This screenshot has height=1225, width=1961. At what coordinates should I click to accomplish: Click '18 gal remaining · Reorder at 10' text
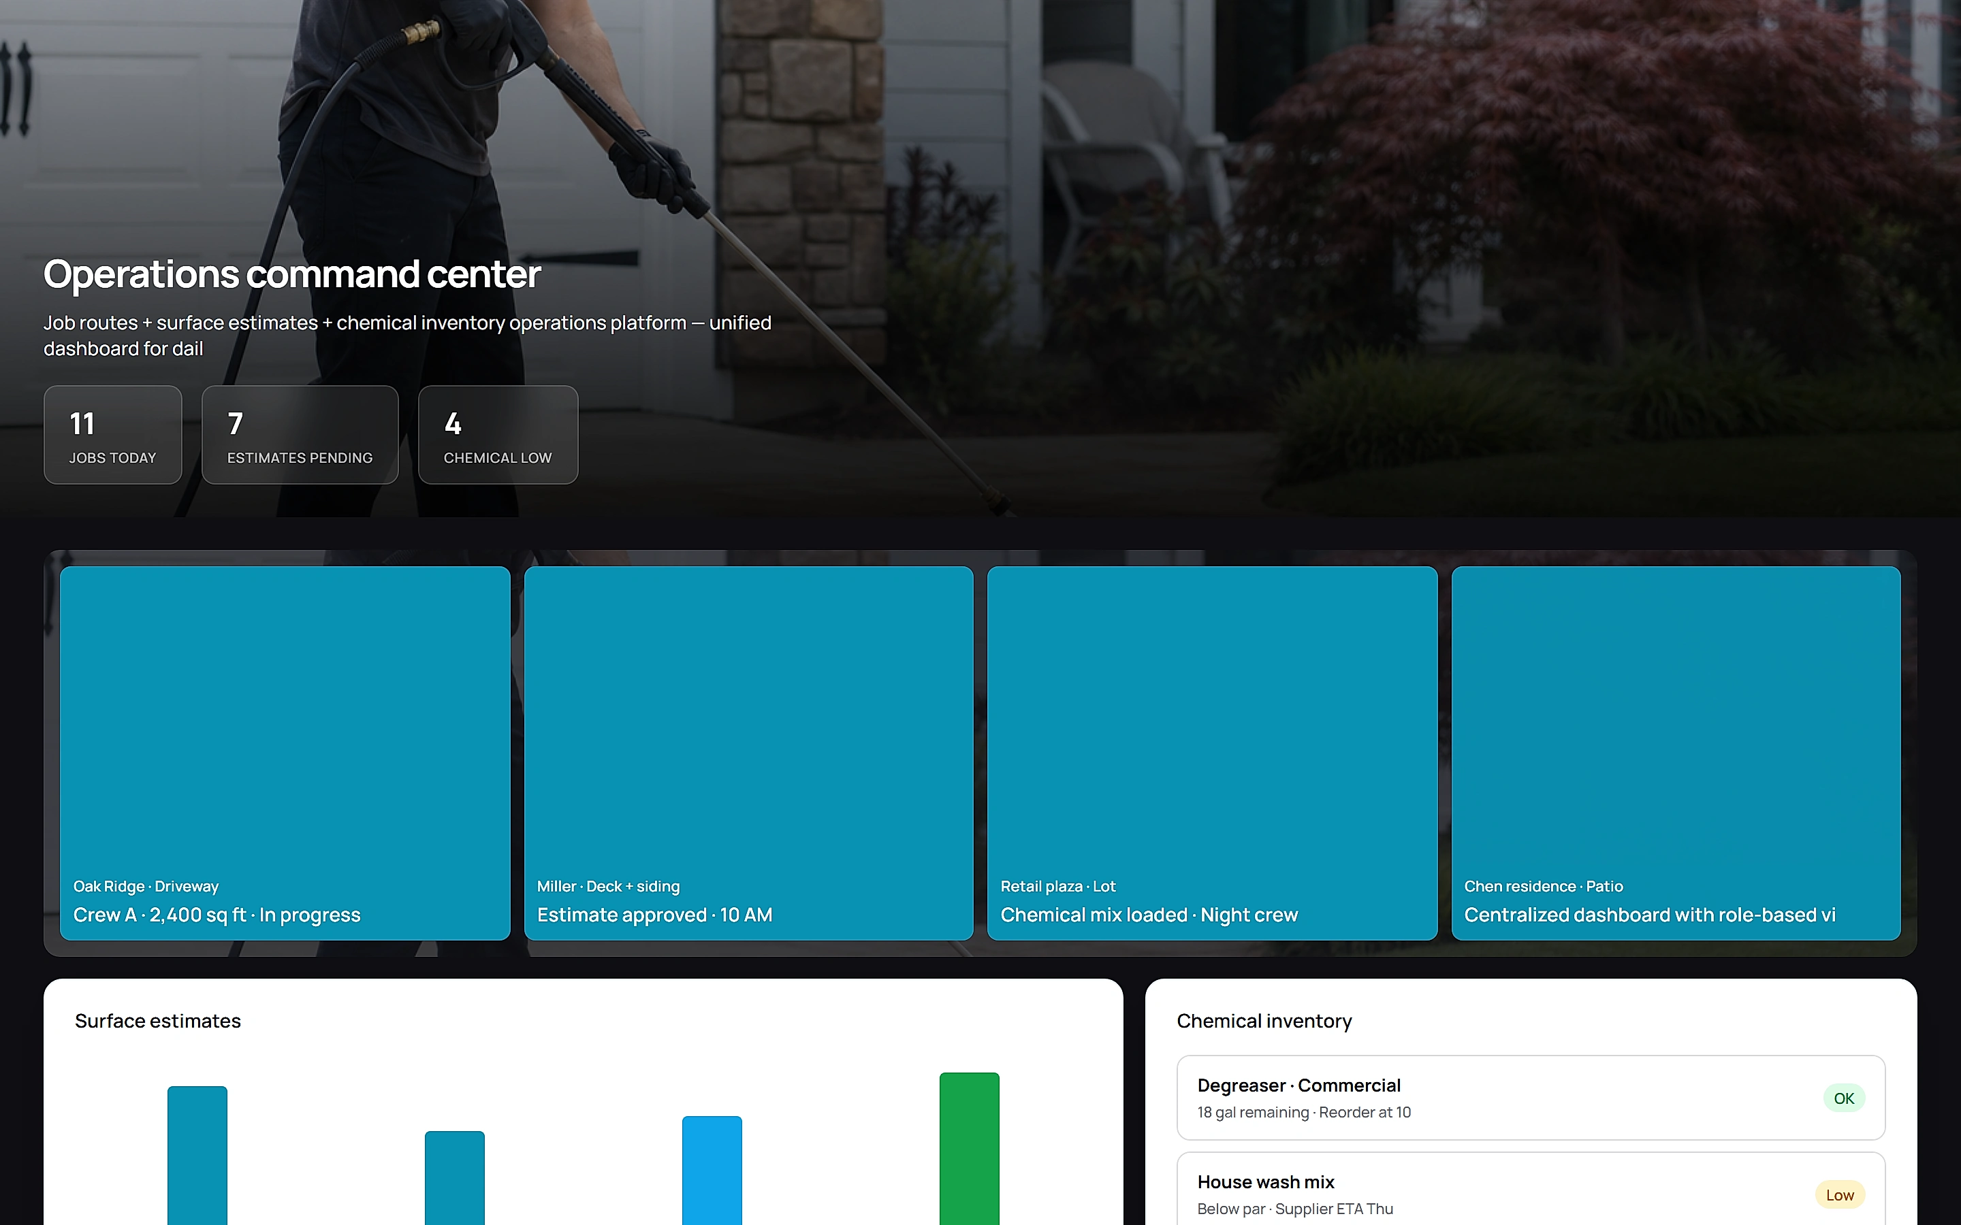click(x=1305, y=1113)
